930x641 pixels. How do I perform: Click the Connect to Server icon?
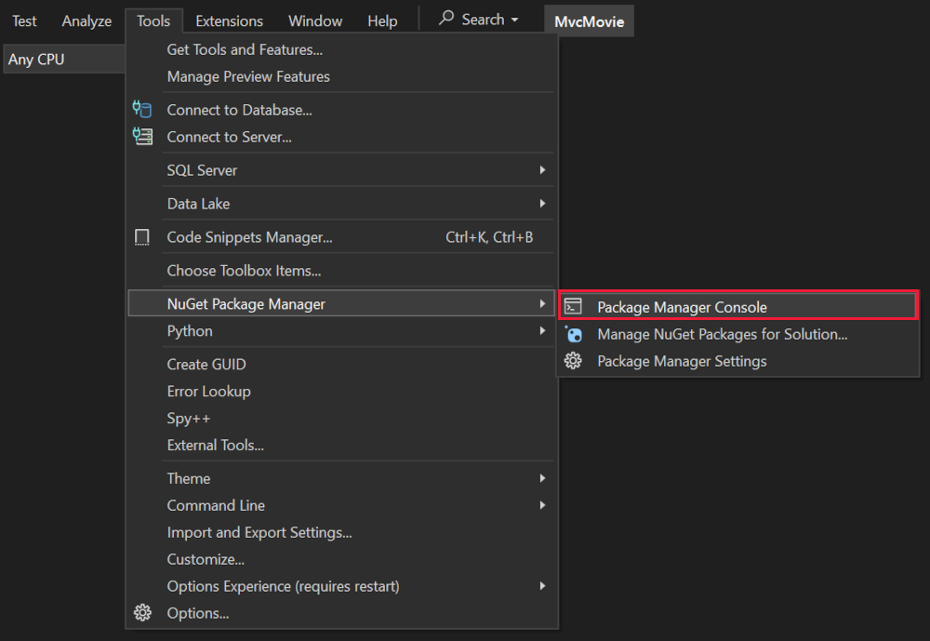click(142, 137)
